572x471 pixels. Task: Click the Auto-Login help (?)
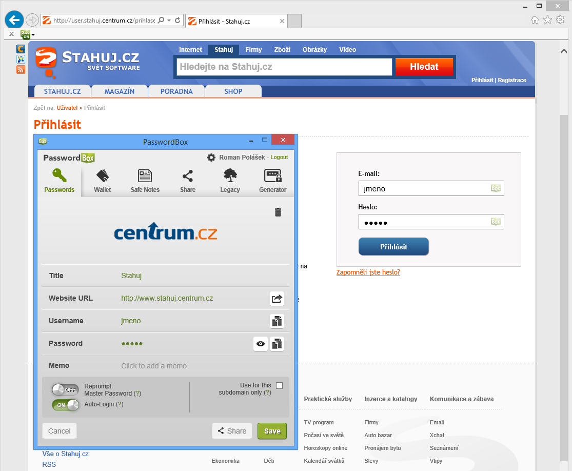tap(120, 404)
